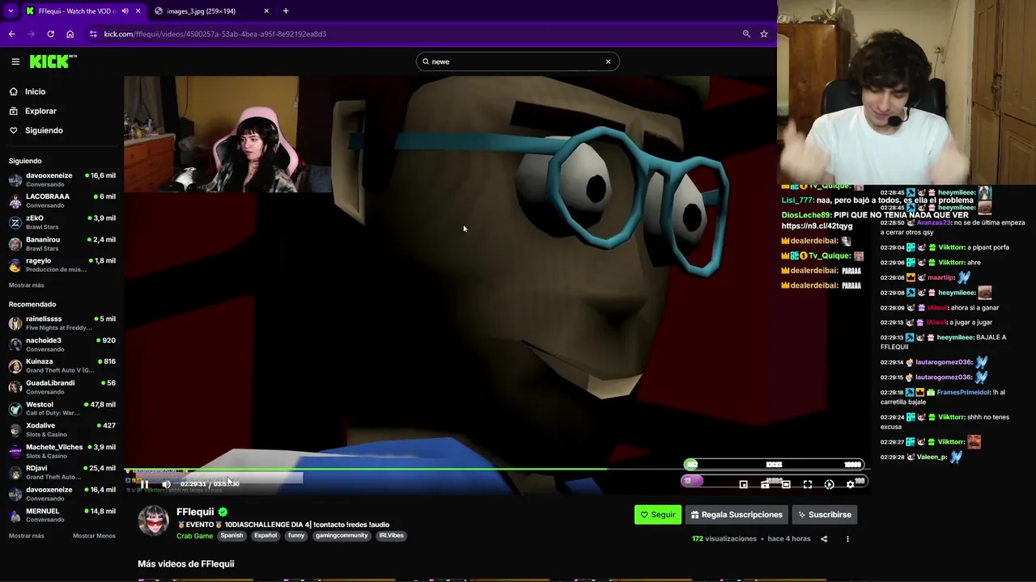Go back with the browser back arrow
Screen dimensions: 1036x582
pos(12,34)
